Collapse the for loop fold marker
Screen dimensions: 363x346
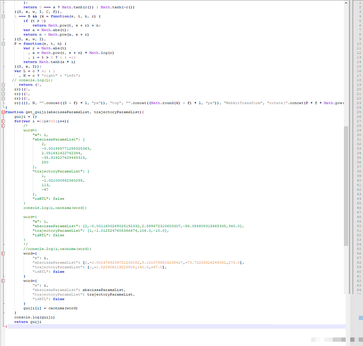(3, 121)
